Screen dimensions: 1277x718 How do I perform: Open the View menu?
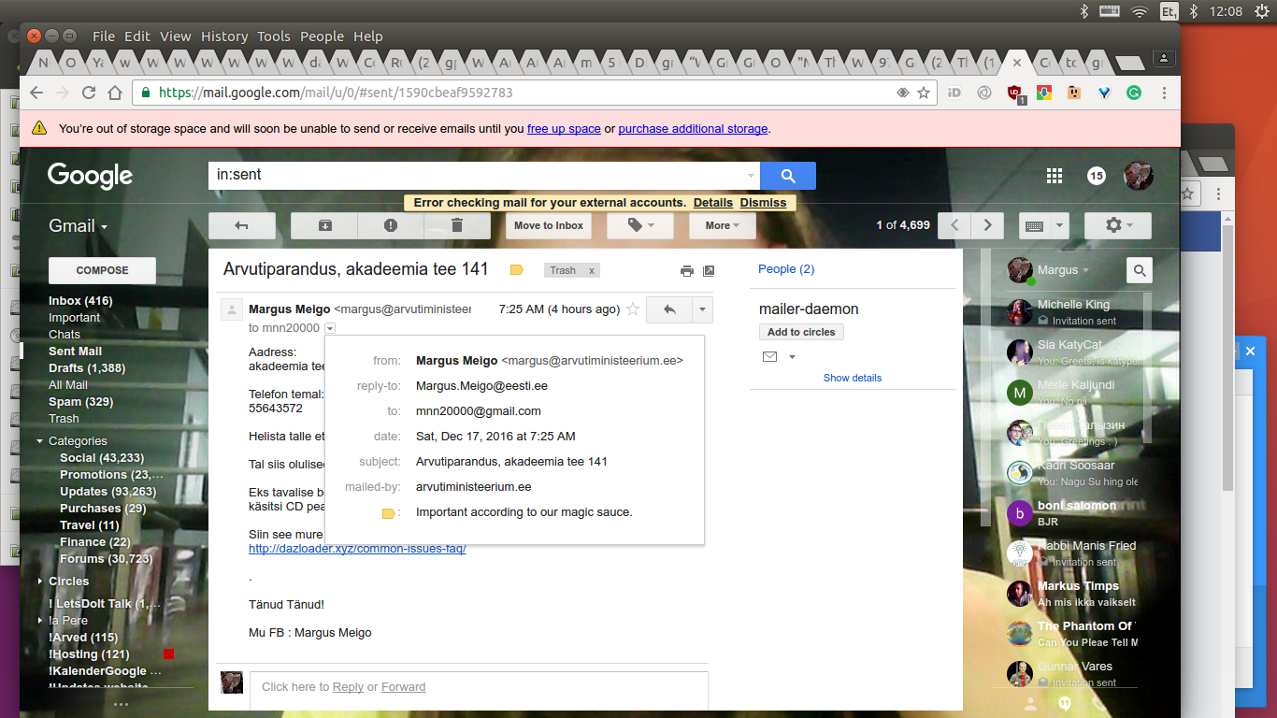[x=176, y=36]
